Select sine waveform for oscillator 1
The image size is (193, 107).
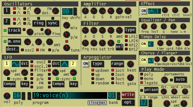tap(14, 8)
